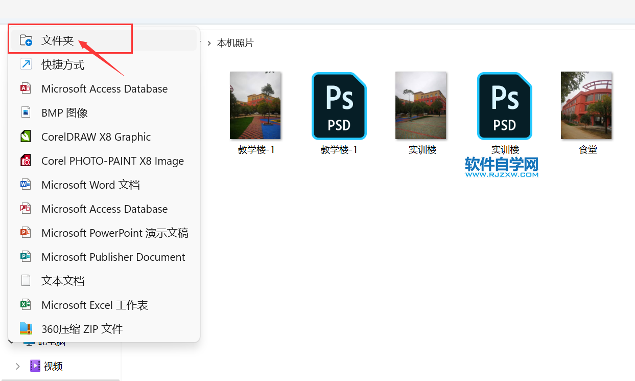Click the Microsoft Word 文档 icon

coord(26,185)
